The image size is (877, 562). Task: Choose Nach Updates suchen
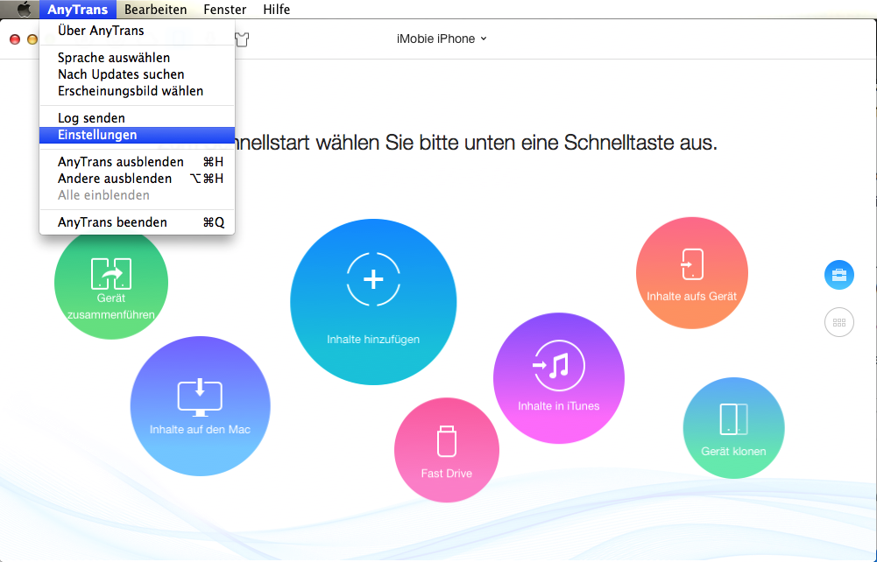click(x=137, y=74)
